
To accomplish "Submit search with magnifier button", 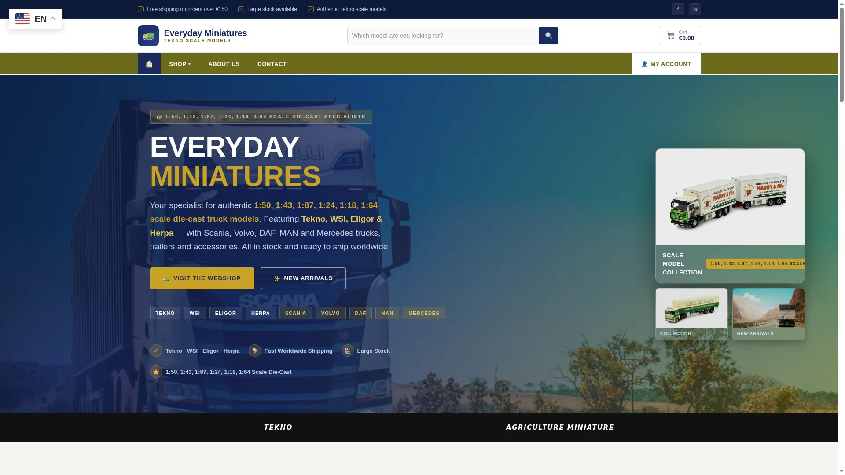I will [548, 36].
